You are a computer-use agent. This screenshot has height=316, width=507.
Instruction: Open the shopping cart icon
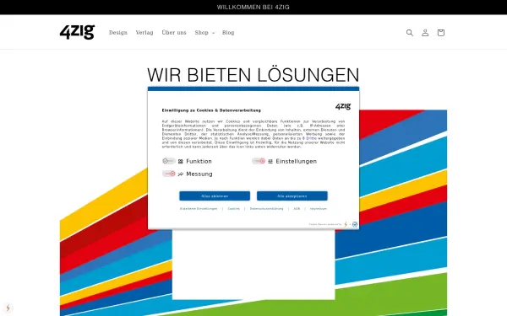(x=441, y=33)
